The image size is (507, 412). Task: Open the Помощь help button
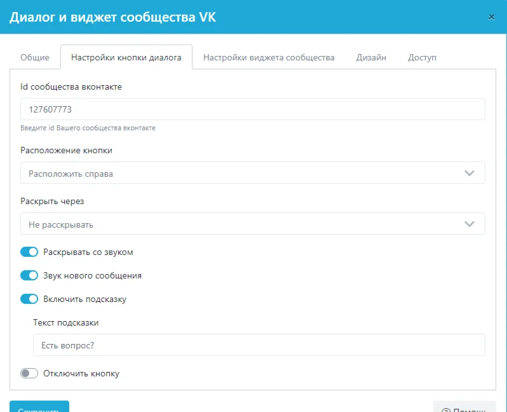pos(464,407)
